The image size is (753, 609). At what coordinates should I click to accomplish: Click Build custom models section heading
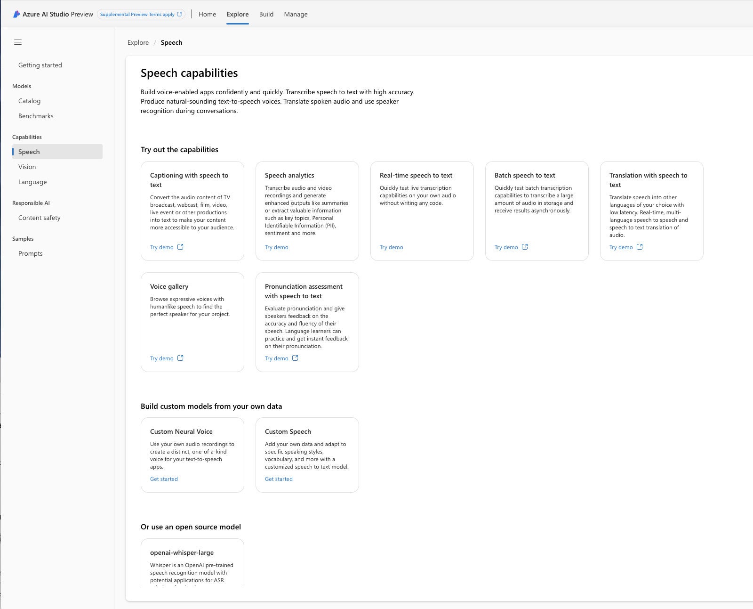[x=211, y=406]
